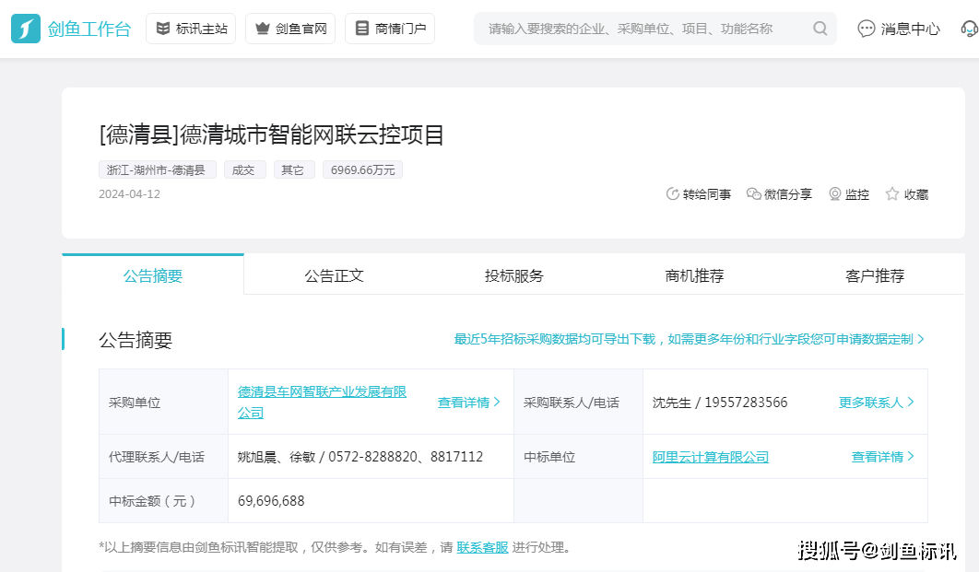The height and width of the screenshot is (572, 979).
Task: Click the 联系客服 link
Action: (483, 548)
